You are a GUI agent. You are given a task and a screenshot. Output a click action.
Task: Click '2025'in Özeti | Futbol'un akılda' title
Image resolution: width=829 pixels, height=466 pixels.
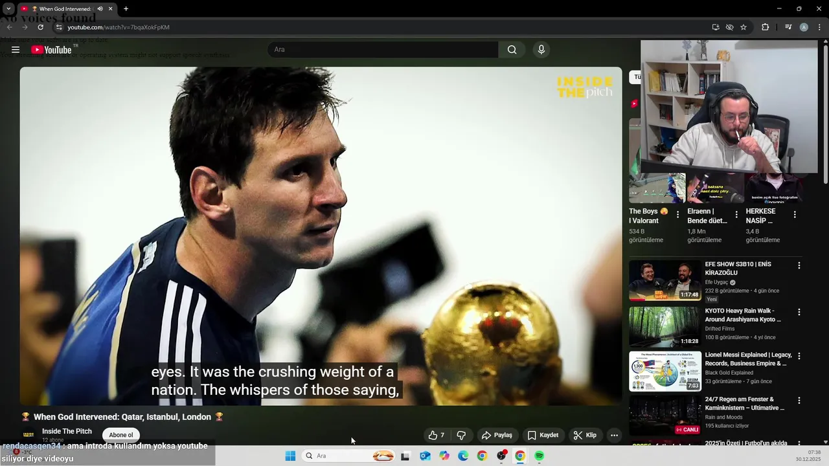pyautogui.click(x=745, y=443)
